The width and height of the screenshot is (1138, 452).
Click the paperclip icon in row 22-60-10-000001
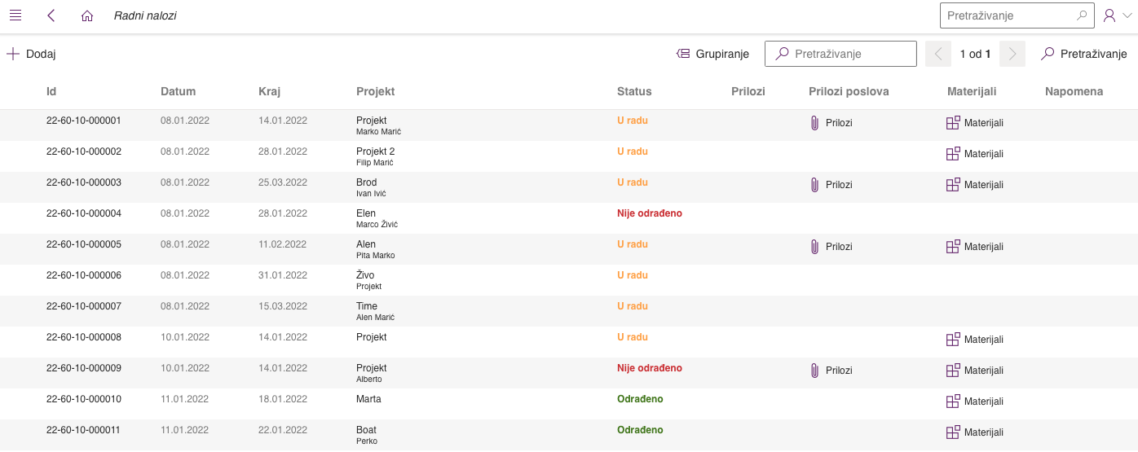814,123
